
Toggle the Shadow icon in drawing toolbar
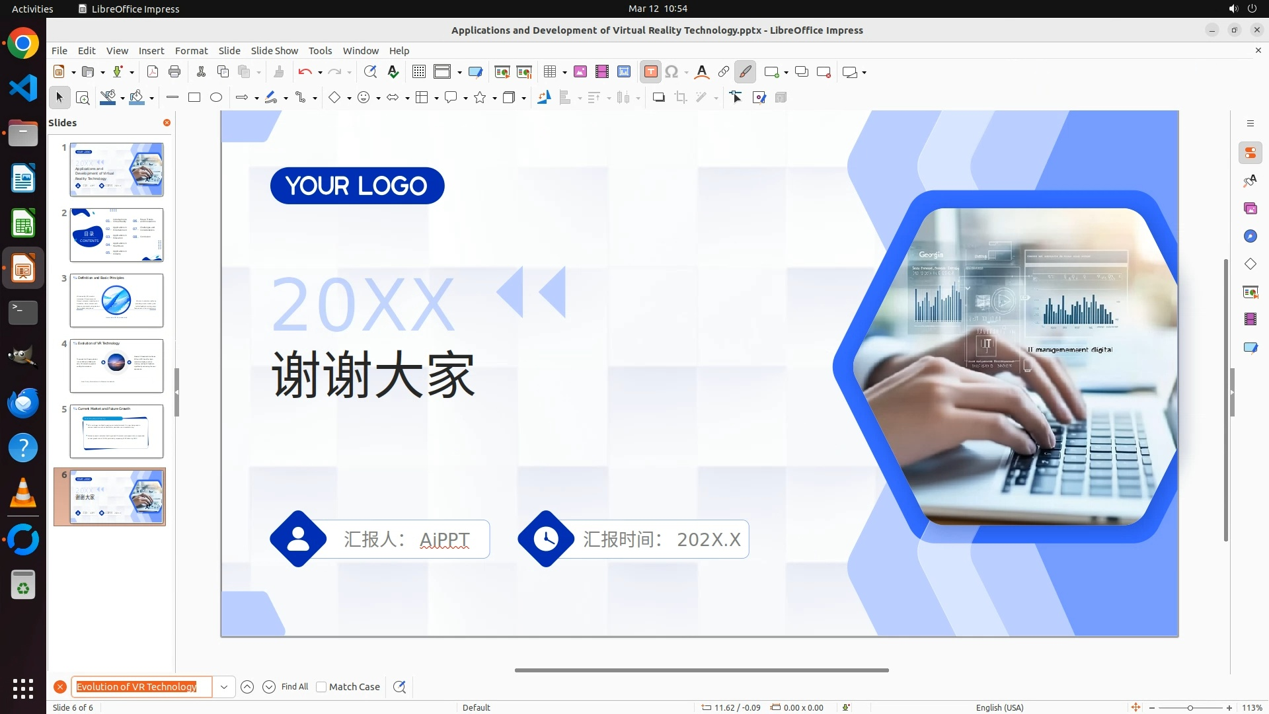pos(658,98)
